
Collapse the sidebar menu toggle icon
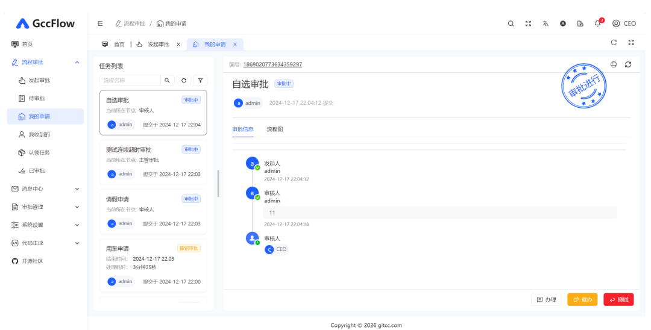[x=100, y=23]
